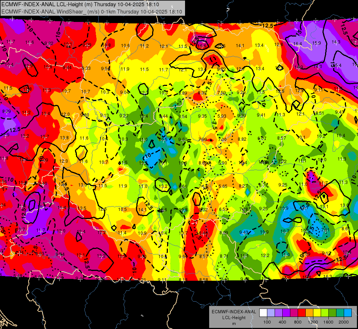Click the wind shear value 7.59
This screenshot has height=329, width=358.
[222, 93]
